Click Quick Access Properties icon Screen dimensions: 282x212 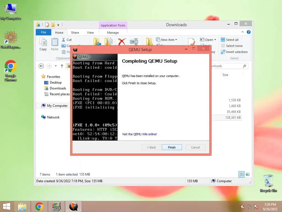(47, 25)
